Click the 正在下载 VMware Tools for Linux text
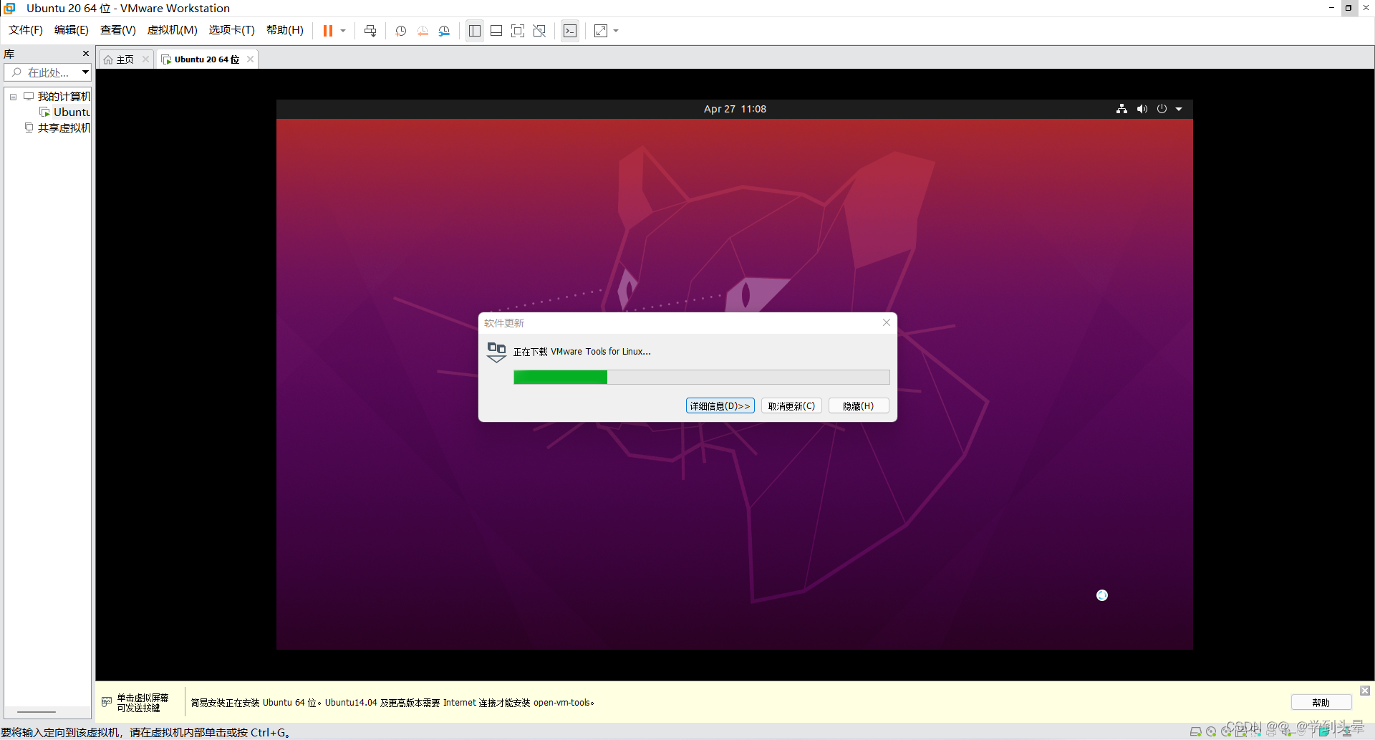Image resolution: width=1375 pixels, height=740 pixels. pos(582,352)
